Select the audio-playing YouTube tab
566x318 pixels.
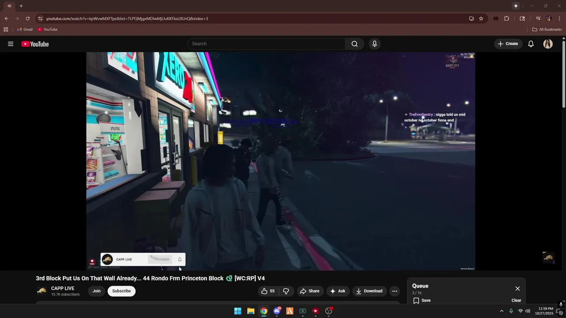(9, 6)
